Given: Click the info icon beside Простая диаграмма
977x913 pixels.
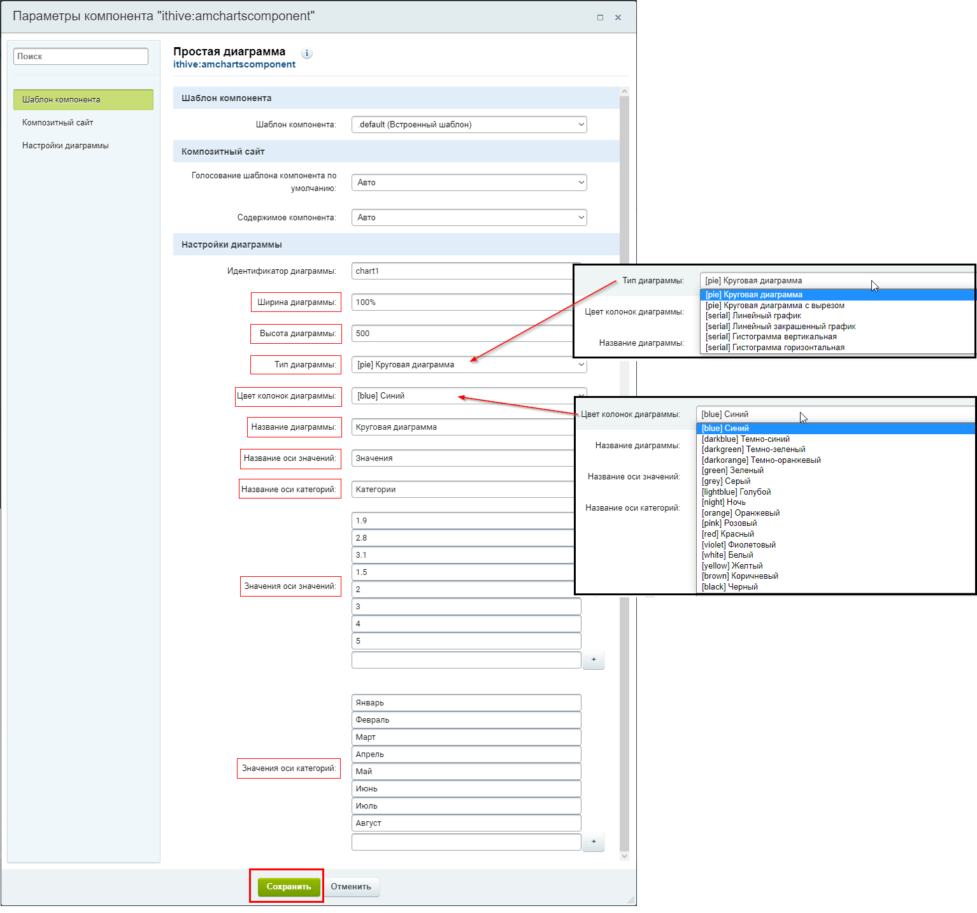Looking at the screenshot, I should tap(307, 53).
